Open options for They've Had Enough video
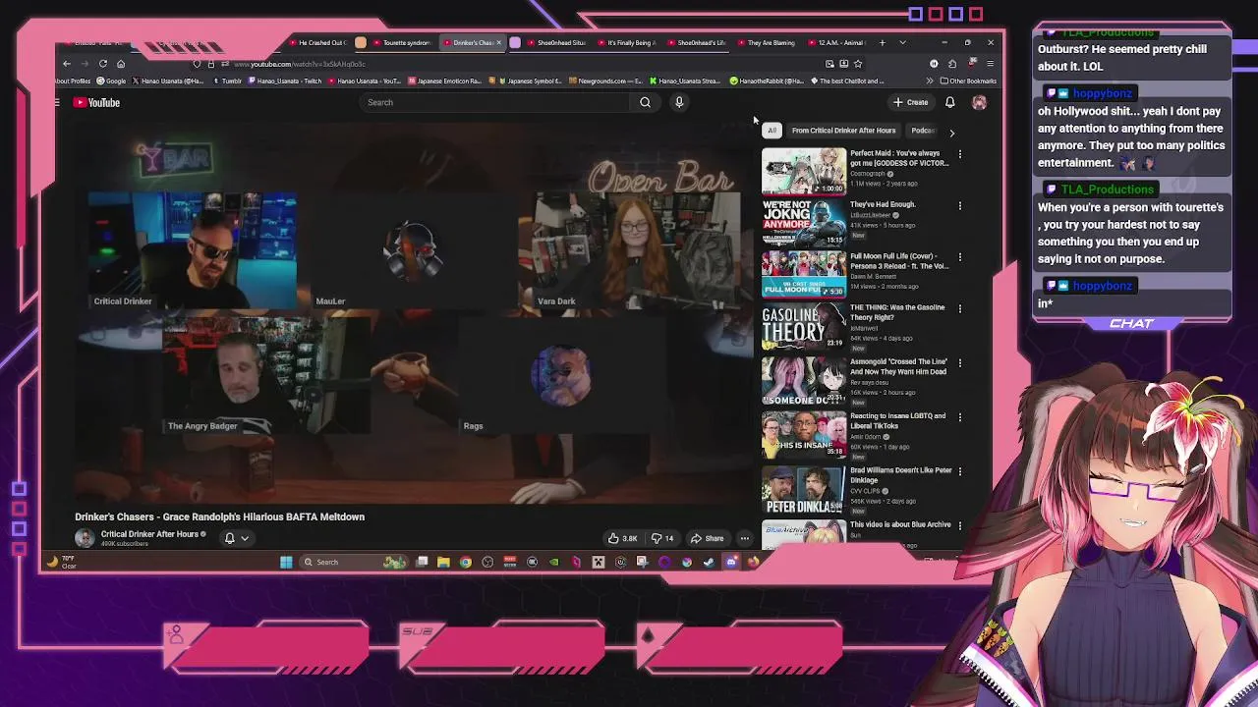Screen dimensions: 1258x707 coord(960,205)
